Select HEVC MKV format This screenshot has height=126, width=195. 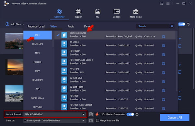pyautogui.click(x=37, y=80)
